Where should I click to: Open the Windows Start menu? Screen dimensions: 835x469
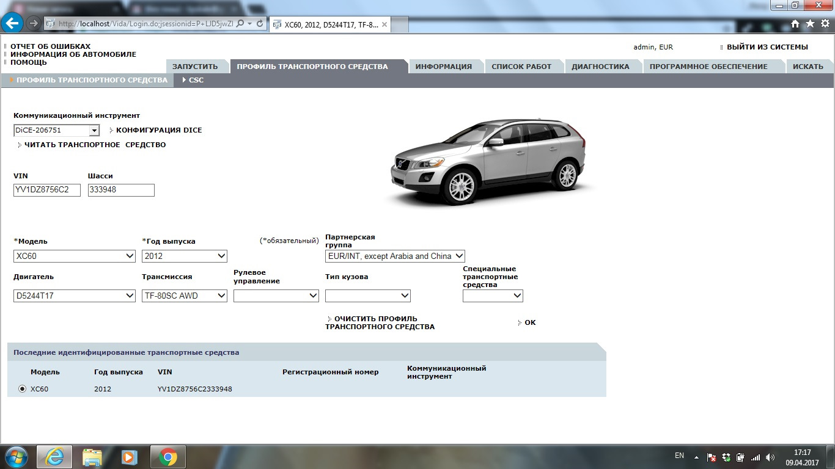16,456
